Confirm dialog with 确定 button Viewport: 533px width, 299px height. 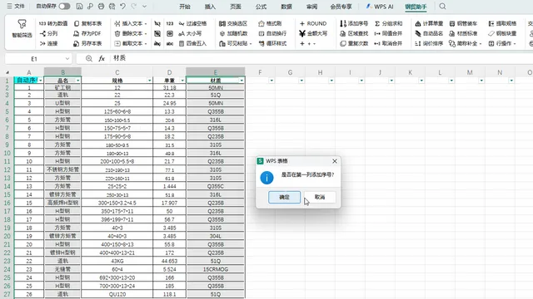click(284, 197)
